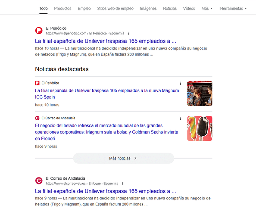Open the first Unilever traspasa 165 empleados headline
Image resolution: width=256 pixels, height=215 pixels.
point(106,41)
